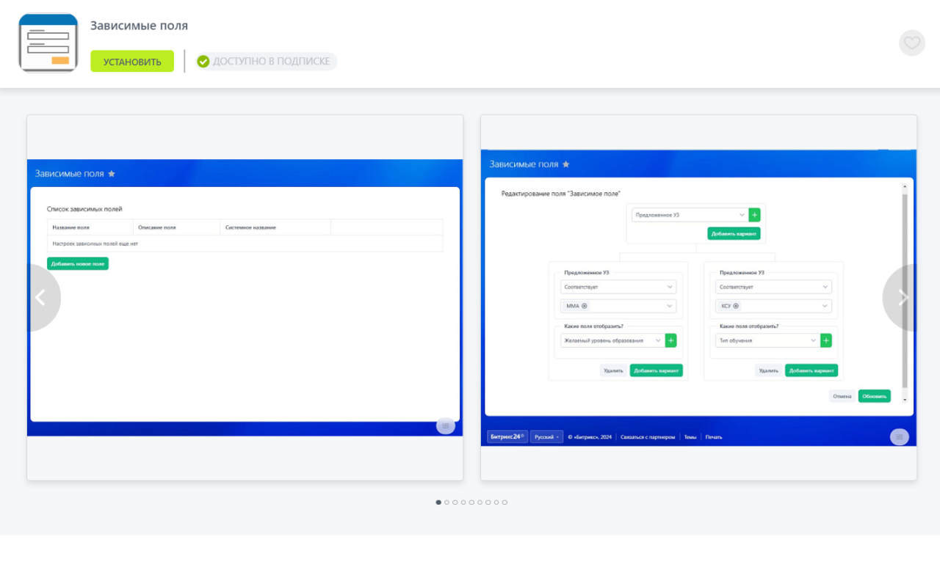Screen dimensions: 940x578
Task: Remove the ММА tag with its x icon
Action: pyautogui.click(x=585, y=306)
